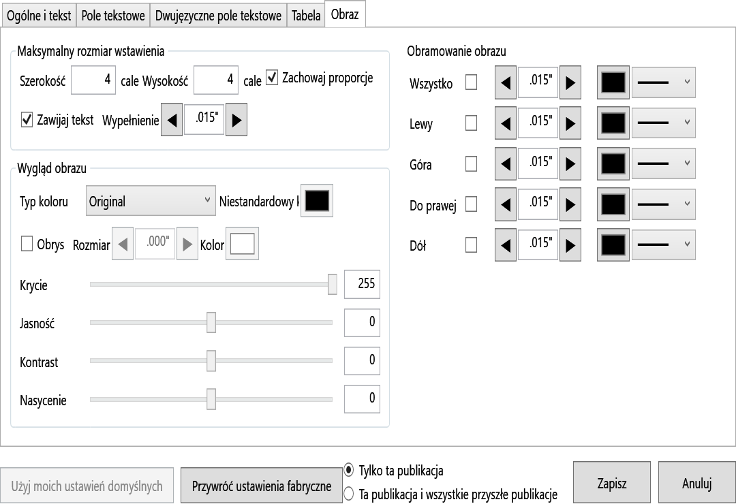736x504 pixels.
Task: Click Wszystko border width value field
Action: point(538,82)
